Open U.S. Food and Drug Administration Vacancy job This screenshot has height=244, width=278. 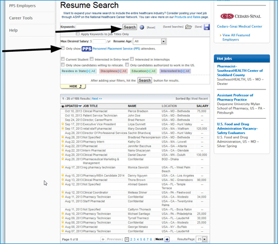pos(237,129)
